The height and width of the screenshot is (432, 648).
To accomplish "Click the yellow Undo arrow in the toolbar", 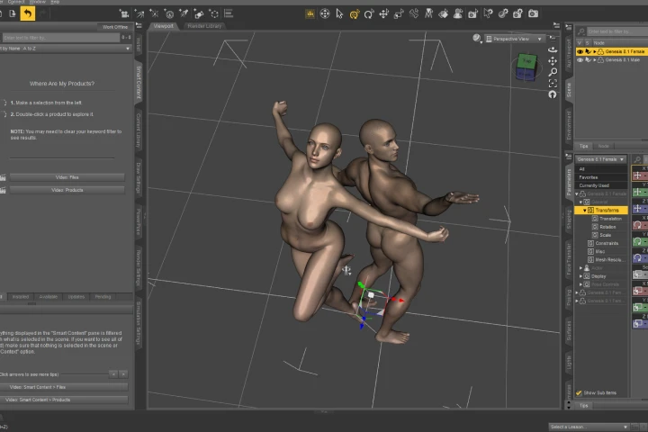I will (x=27, y=13).
